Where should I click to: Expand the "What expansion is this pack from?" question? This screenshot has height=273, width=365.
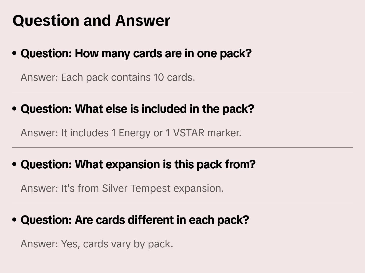point(138,165)
